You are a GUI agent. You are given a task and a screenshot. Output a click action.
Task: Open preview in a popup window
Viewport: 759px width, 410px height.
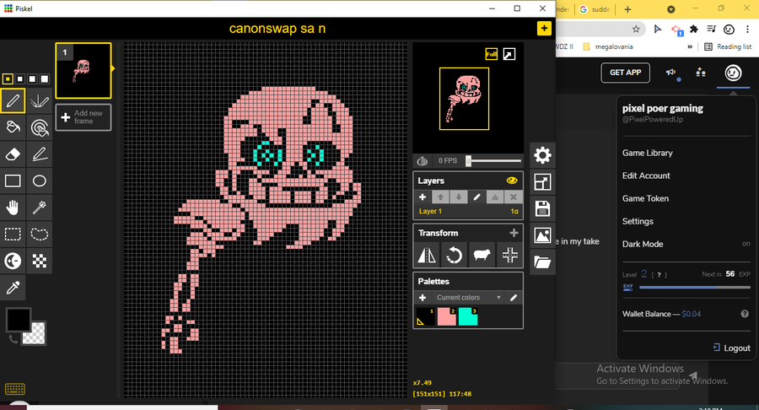pos(509,54)
